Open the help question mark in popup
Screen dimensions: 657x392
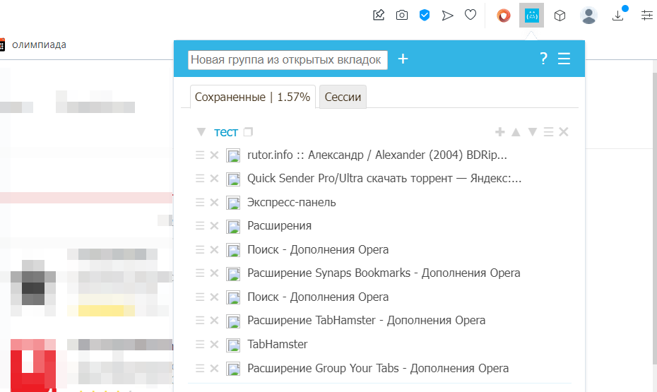point(543,58)
